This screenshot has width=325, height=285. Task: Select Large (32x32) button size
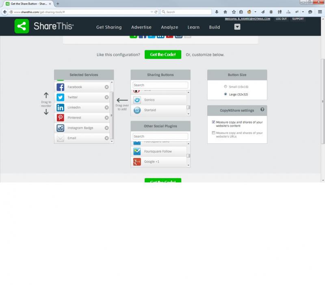pos(225,94)
